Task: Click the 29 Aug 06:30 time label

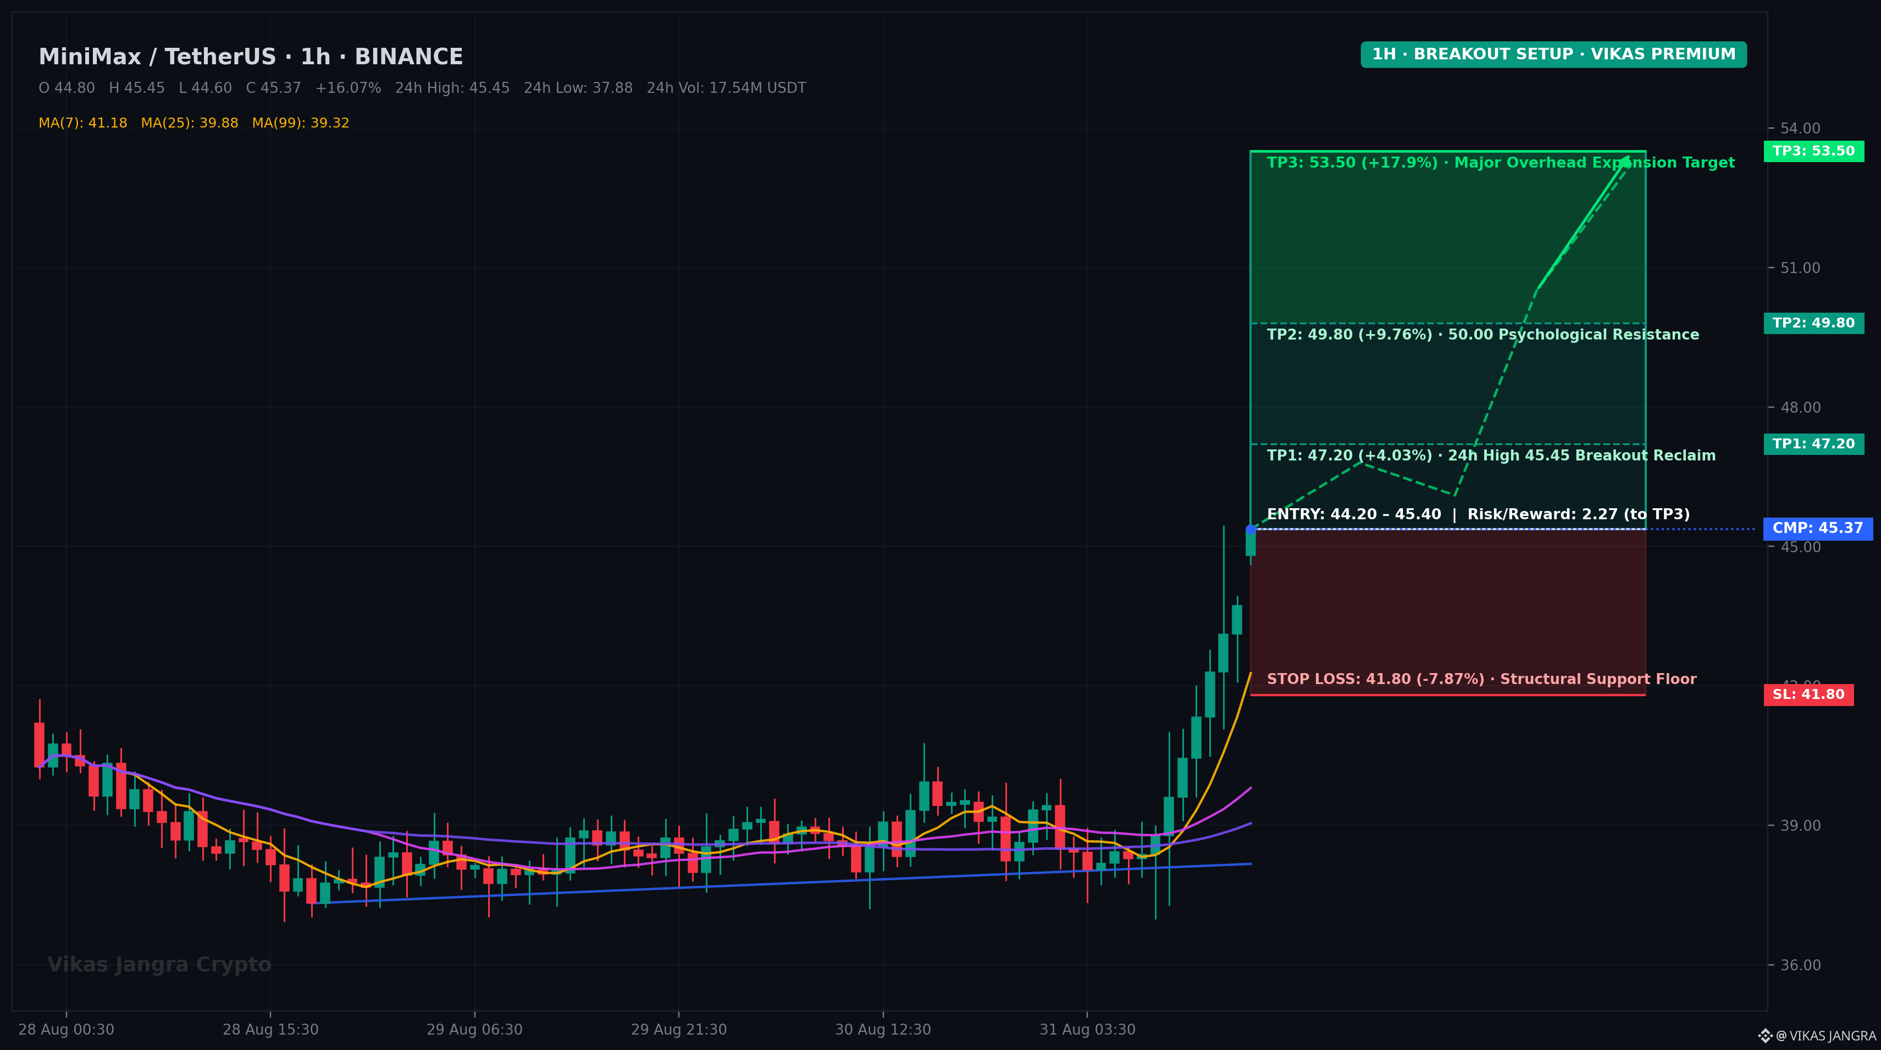Action: point(474,1030)
